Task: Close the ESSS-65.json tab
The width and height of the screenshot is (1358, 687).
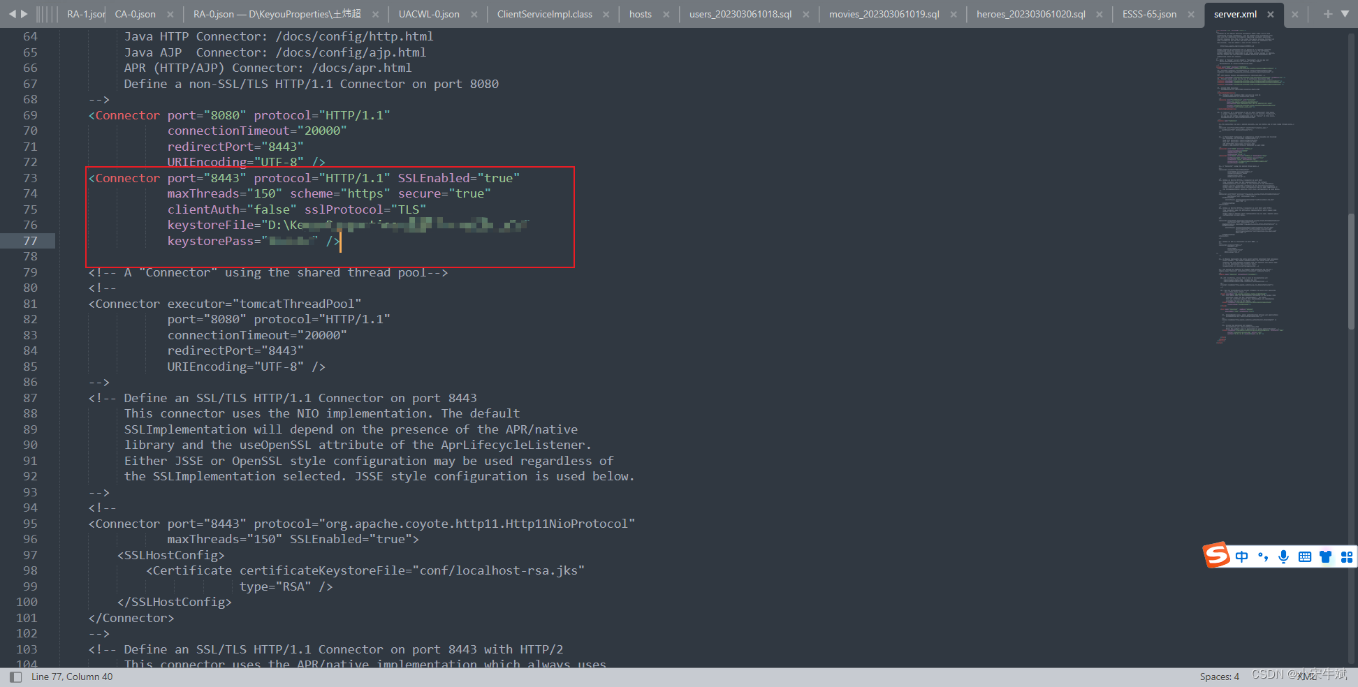Action: [1191, 14]
